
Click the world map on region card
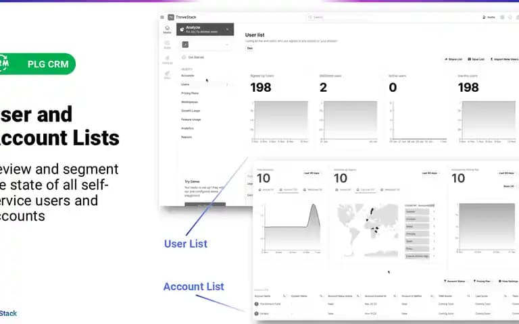click(368, 230)
